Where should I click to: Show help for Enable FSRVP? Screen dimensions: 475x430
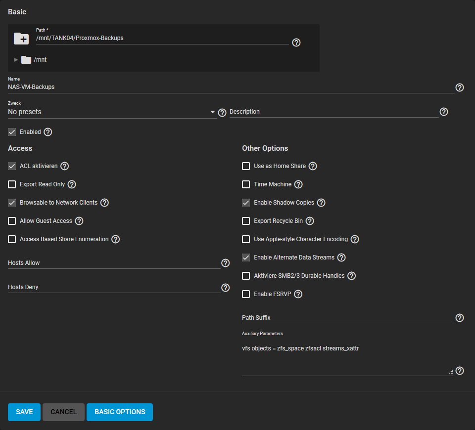coord(298,294)
